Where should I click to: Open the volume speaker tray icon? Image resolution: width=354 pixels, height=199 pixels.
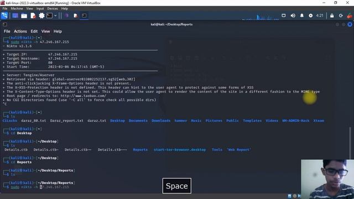tap(293, 15)
